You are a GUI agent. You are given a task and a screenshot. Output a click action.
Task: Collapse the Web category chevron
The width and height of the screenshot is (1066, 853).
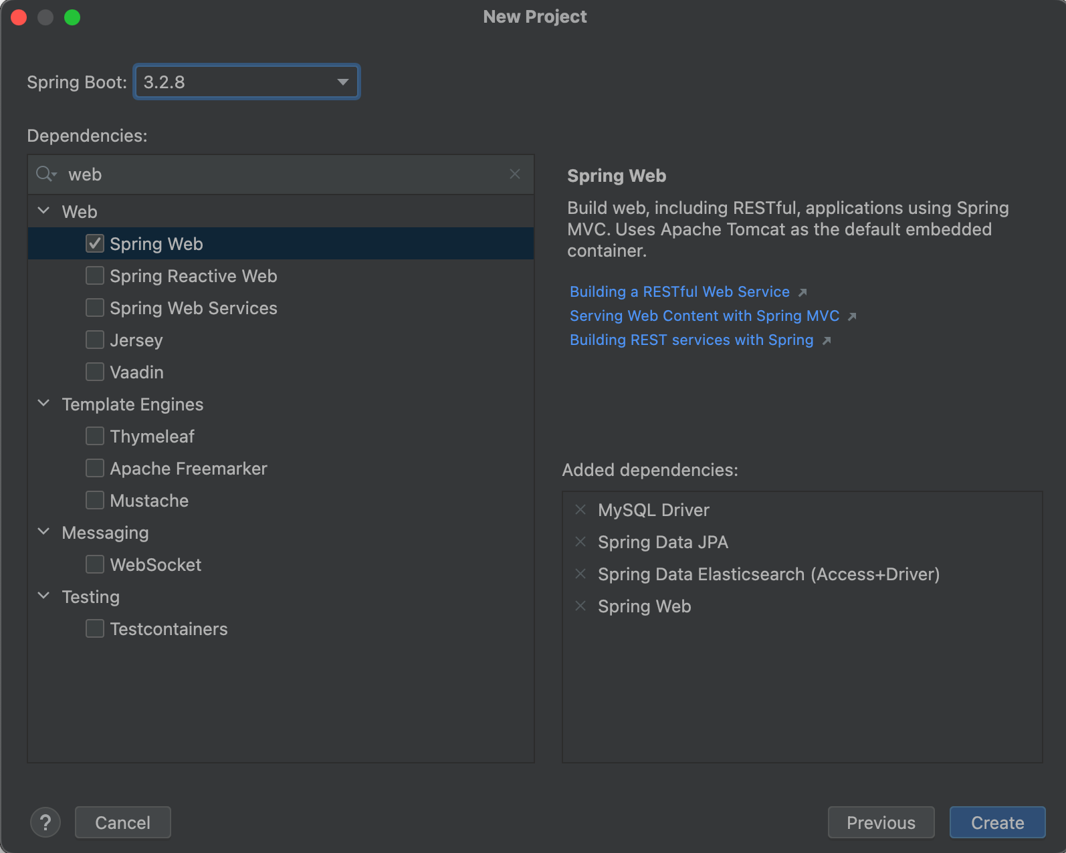(44, 211)
